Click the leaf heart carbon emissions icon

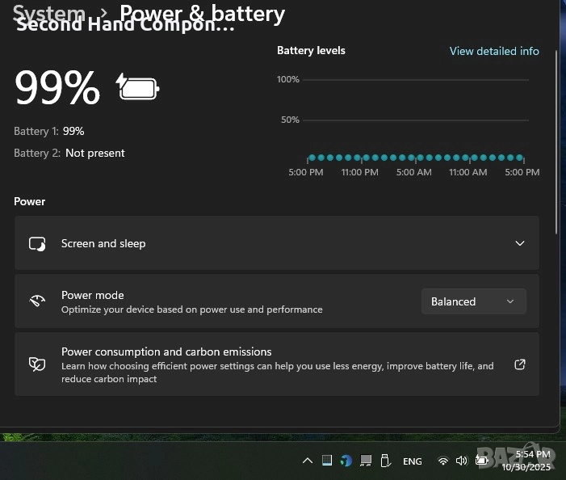tap(37, 364)
